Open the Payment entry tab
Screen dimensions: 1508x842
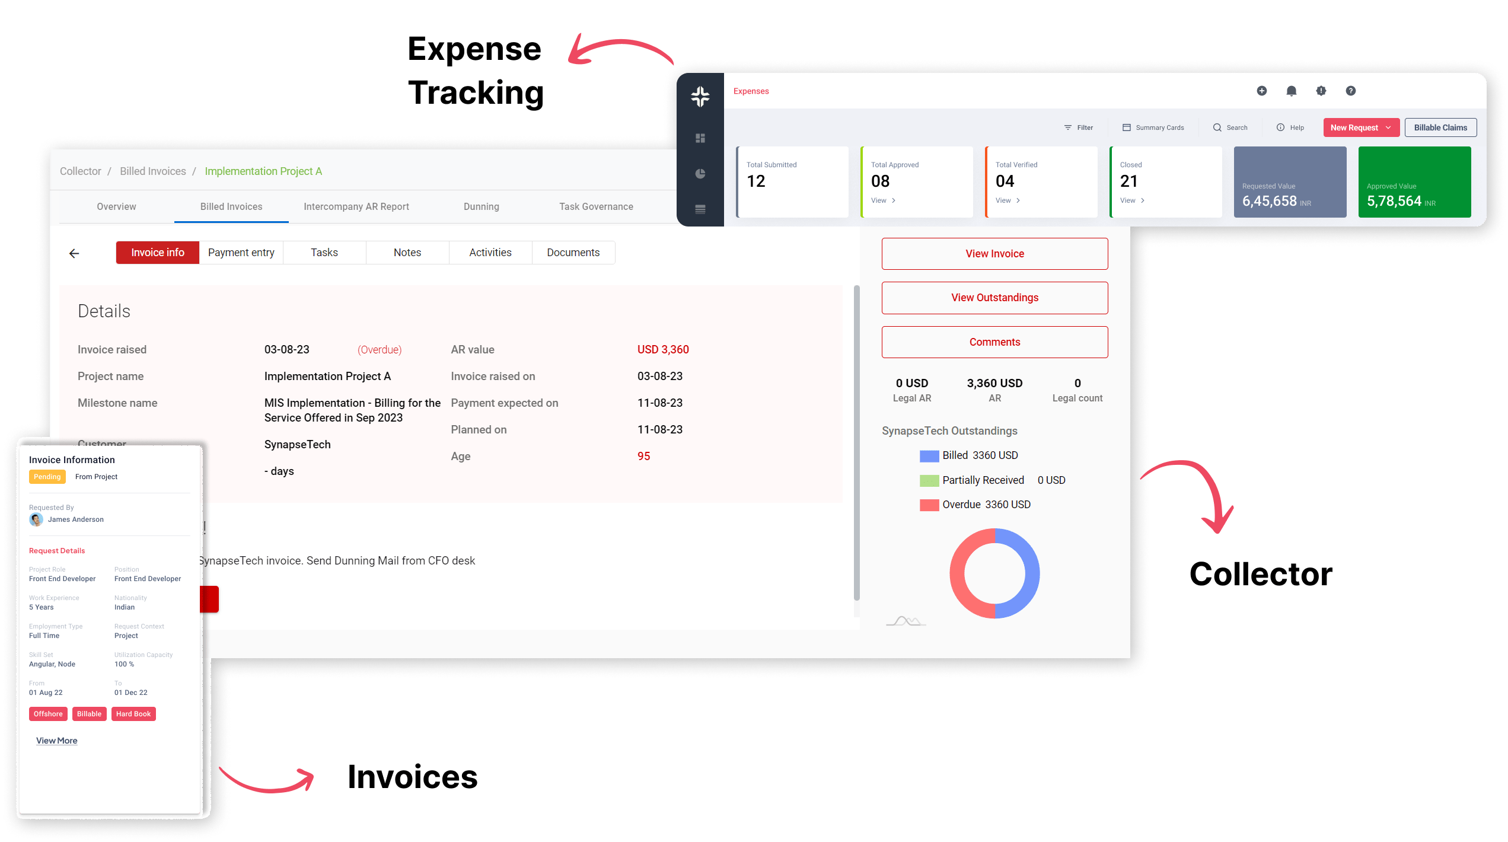pyautogui.click(x=241, y=253)
